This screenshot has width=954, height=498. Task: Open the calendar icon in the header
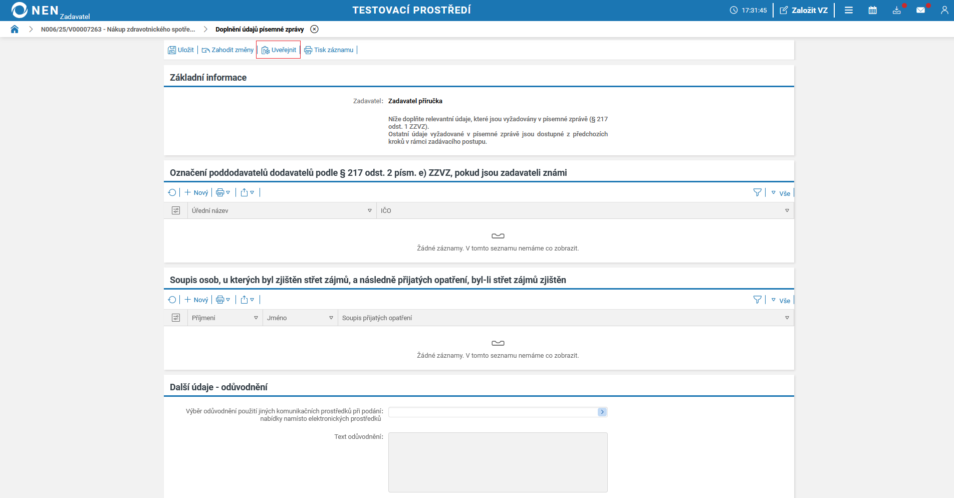click(x=872, y=10)
